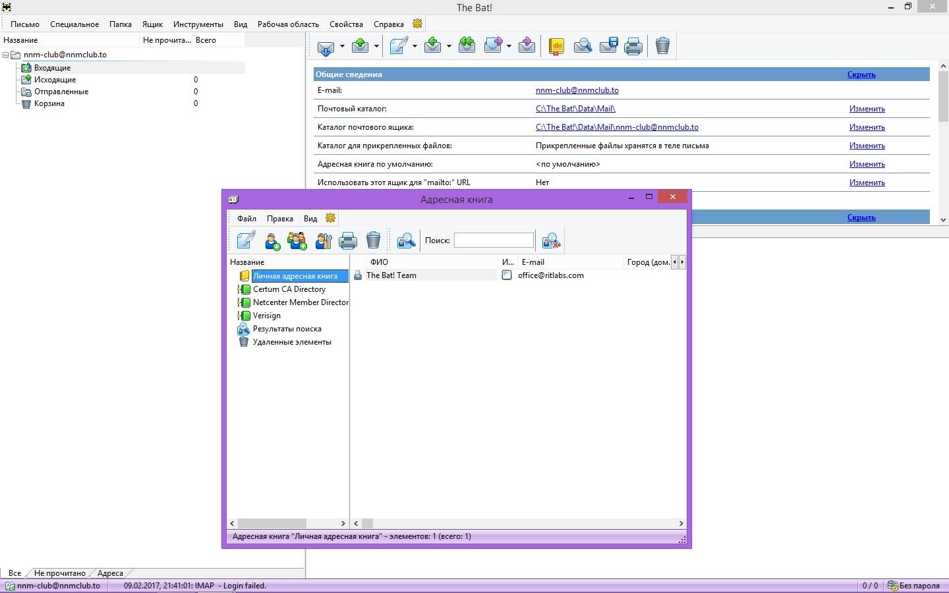This screenshot has width=949, height=593.
Task: Open the dropdown arrow next to Reply icon
Action: point(449,46)
